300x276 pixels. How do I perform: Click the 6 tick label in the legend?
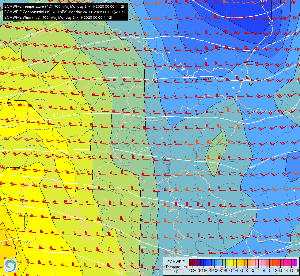[x=264, y=271]
